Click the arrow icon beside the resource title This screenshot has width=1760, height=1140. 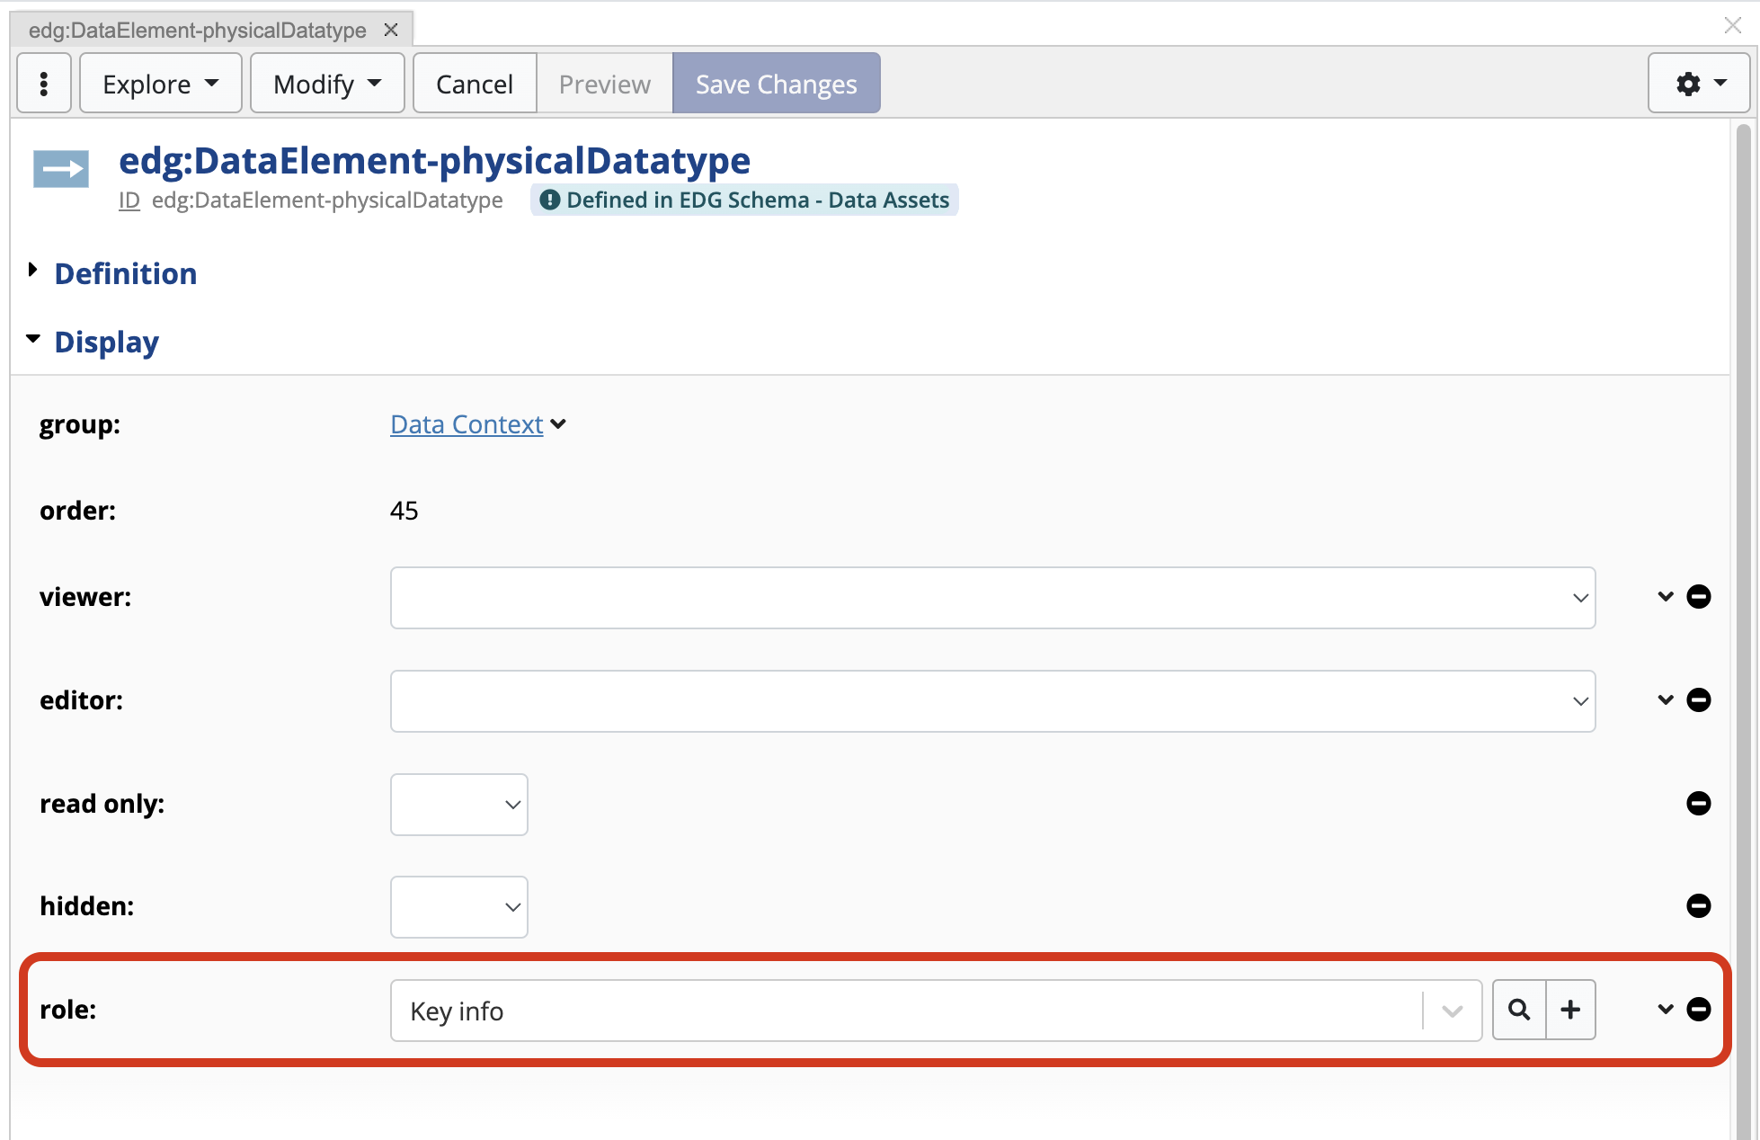pyautogui.click(x=60, y=168)
